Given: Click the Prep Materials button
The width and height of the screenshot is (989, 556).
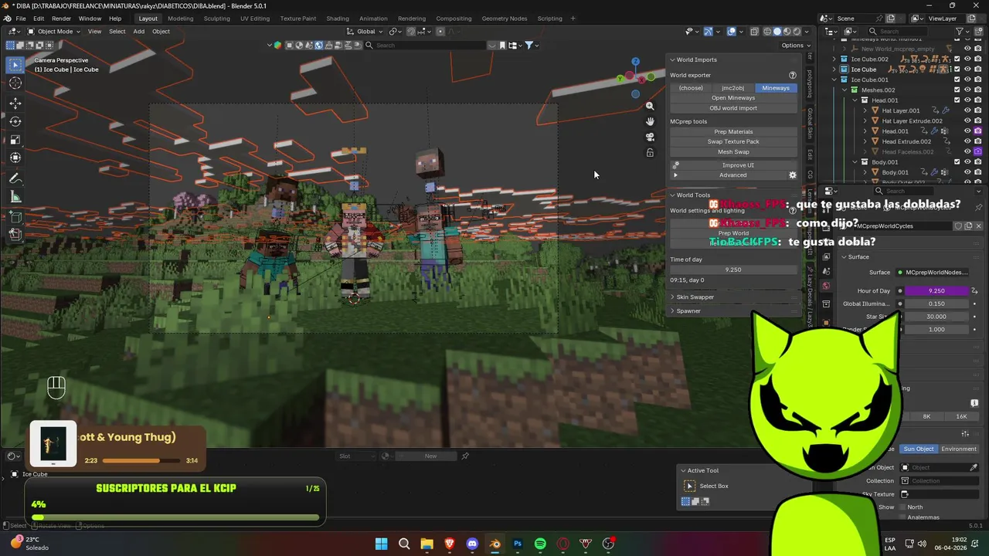Looking at the screenshot, I should (733, 132).
